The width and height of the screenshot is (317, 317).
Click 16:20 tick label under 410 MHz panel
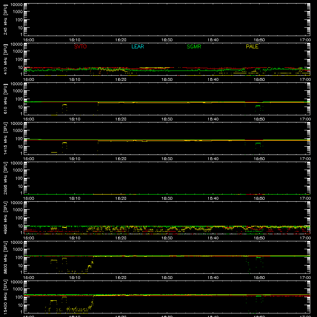coord(121,80)
